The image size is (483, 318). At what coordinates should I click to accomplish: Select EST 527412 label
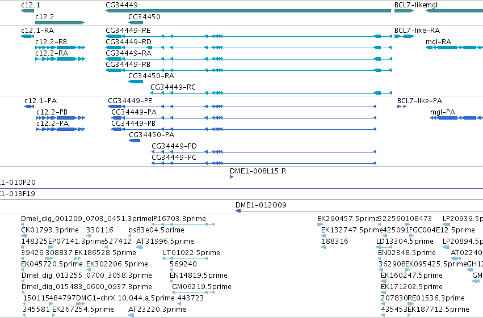(x=118, y=241)
